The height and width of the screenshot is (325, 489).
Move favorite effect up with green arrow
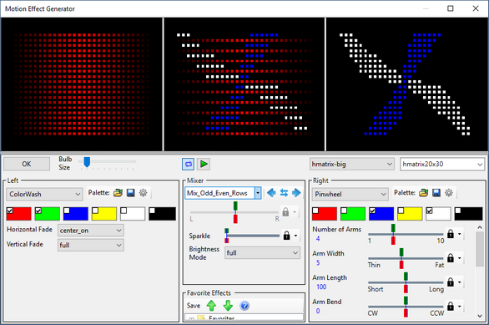point(211,306)
